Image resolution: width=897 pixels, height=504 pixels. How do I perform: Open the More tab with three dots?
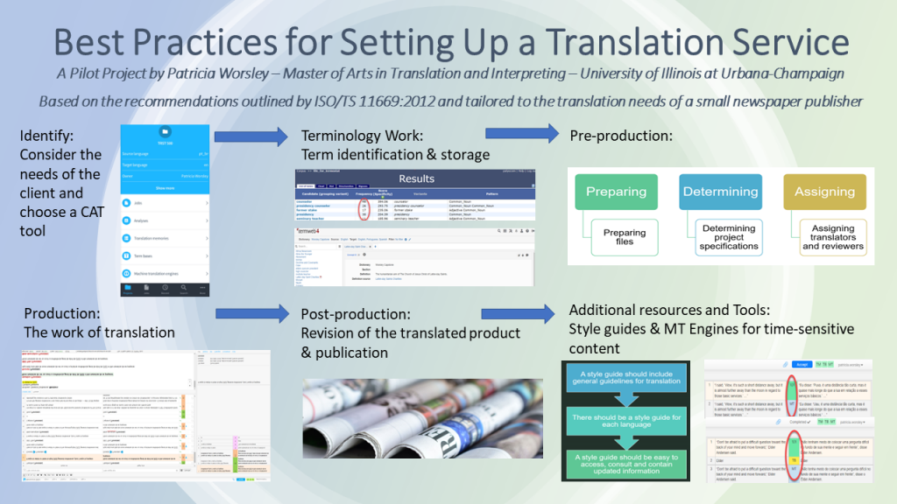pos(202,290)
